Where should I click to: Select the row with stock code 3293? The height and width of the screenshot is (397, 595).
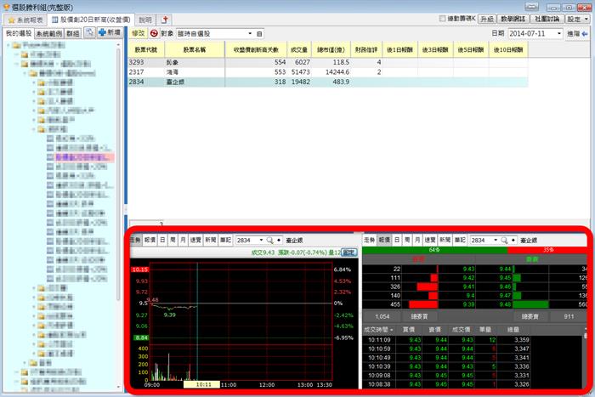pos(328,62)
